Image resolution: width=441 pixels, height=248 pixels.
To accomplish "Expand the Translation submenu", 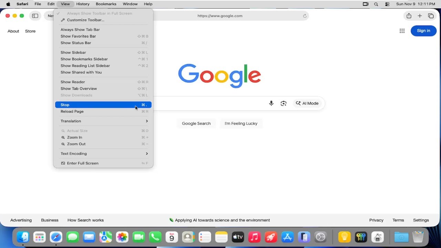I will point(103,121).
